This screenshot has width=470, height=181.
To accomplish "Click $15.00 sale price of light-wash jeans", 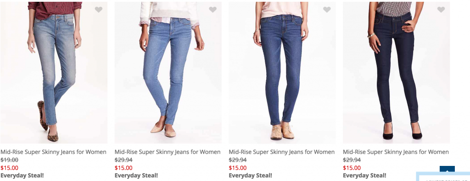I will [9, 168].
